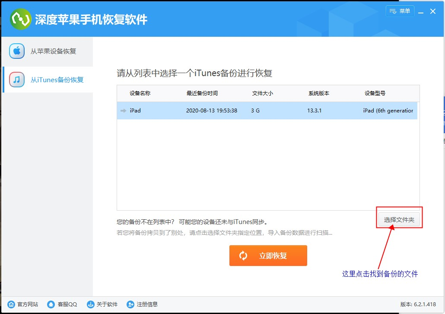Click the text 您的备份不在列表中?
Image resolution: width=445 pixels, height=314 pixels.
point(145,222)
